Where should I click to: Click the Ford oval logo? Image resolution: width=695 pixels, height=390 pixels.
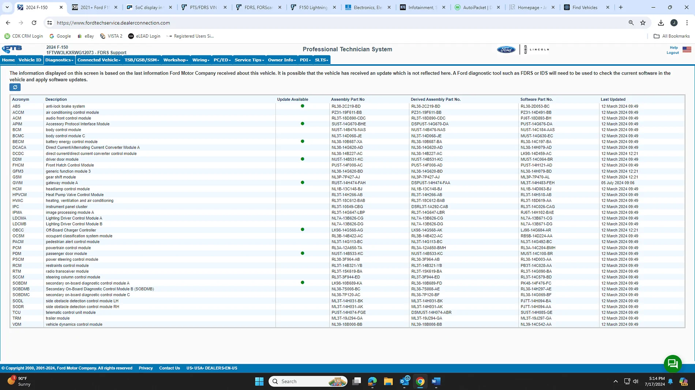[x=506, y=50]
